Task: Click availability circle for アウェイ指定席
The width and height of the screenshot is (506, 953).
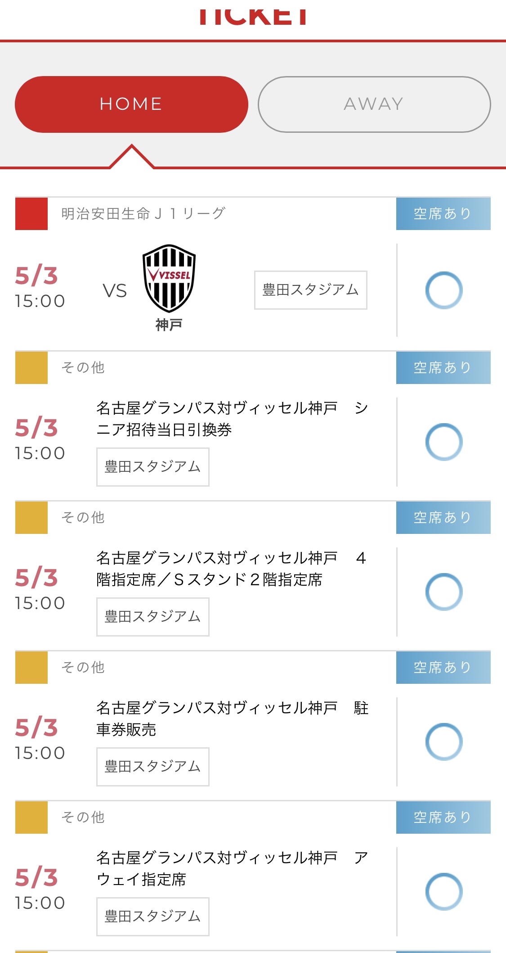Action: [x=444, y=892]
